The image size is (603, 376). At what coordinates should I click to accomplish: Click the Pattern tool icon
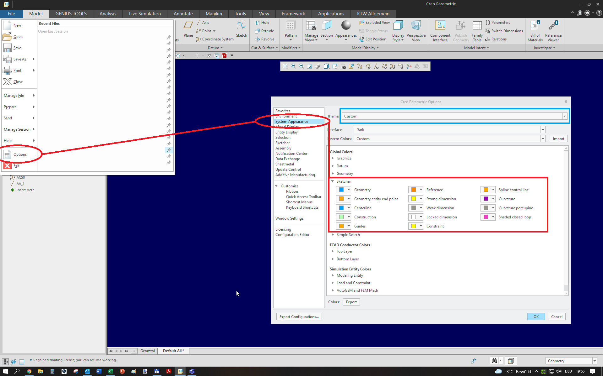click(x=291, y=26)
